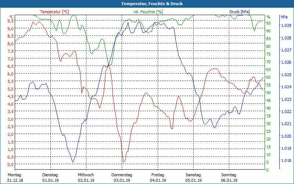
Task: Click the '1.022' pressure axis value
Action: point(286,112)
